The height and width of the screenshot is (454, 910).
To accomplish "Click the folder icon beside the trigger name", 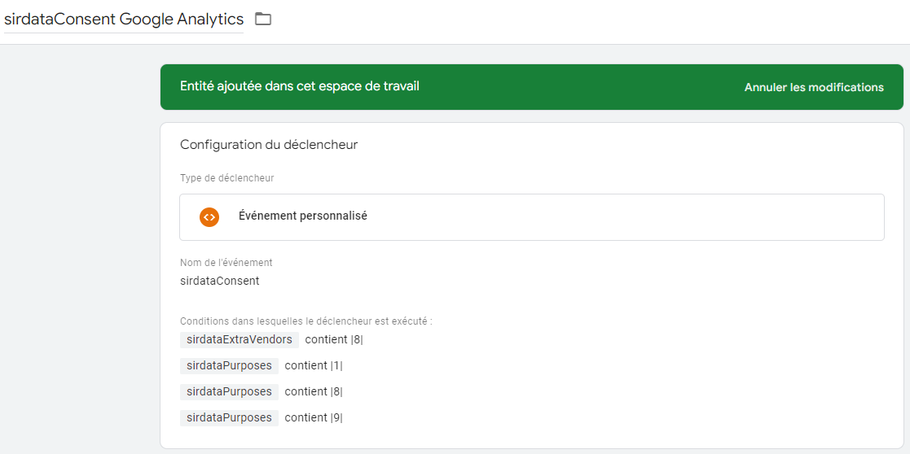I will pyautogui.click(x=262, y=19).
